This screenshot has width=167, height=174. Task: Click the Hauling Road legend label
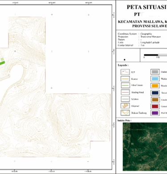[138, 92]
